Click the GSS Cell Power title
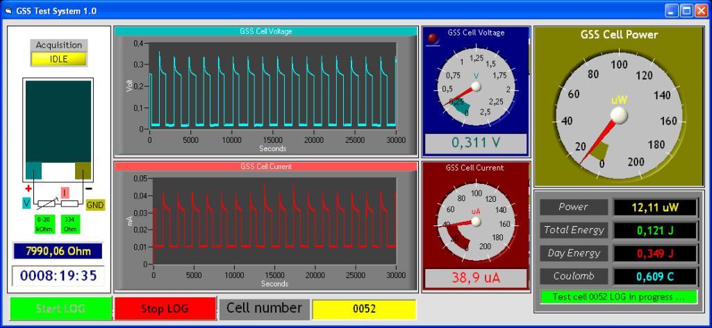 [619, 35]
